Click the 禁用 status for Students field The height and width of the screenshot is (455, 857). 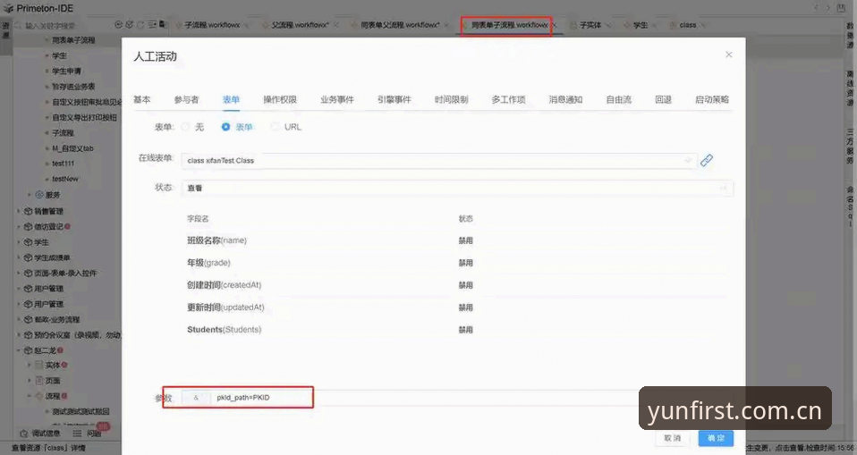[x=466, y=330]
